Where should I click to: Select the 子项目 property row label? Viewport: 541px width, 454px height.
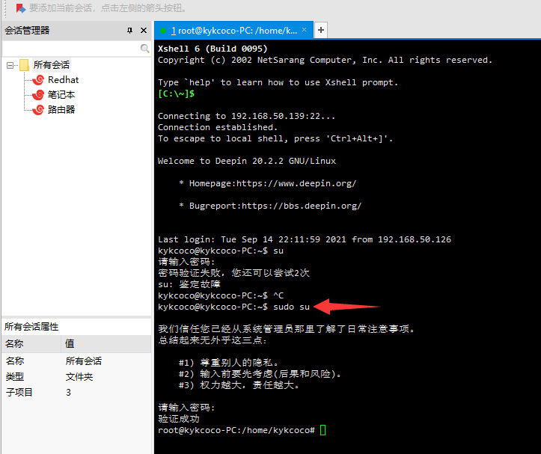click(x=19, y=392)
